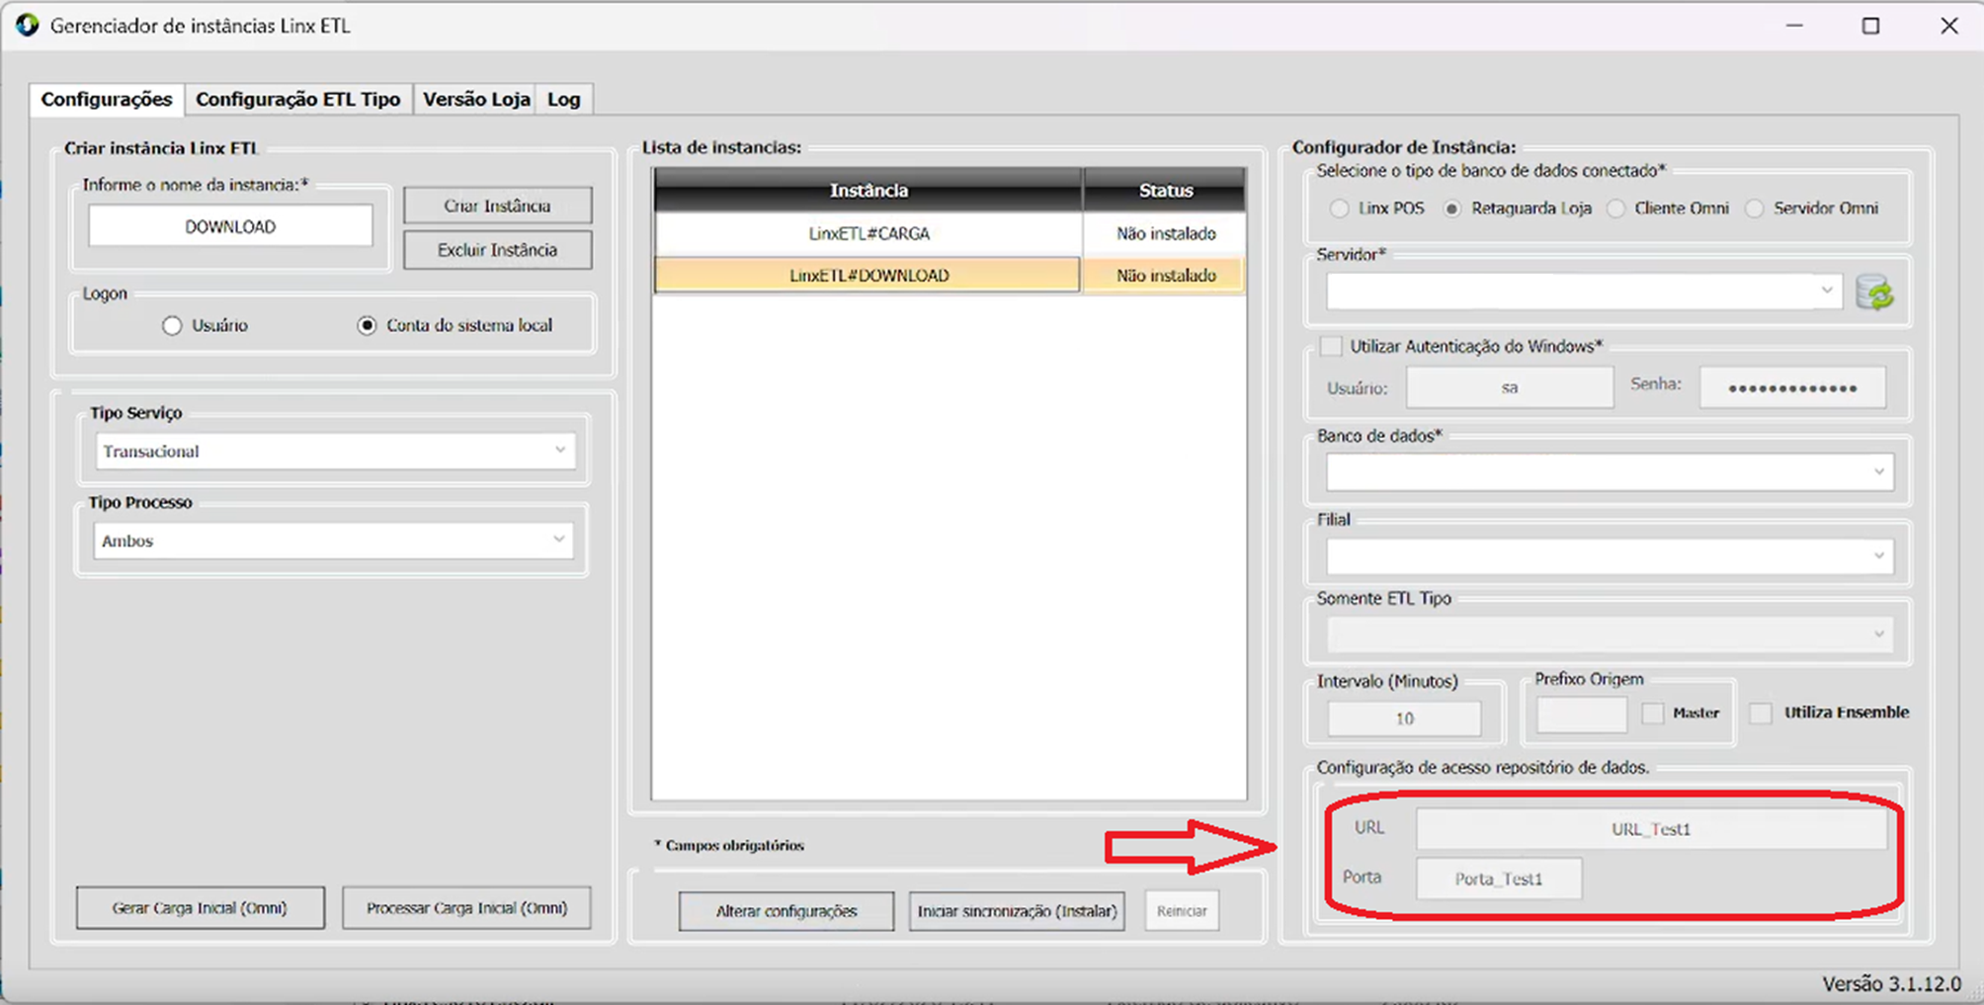
Task: Open the Log tab
Action: (x=564, y=99)
